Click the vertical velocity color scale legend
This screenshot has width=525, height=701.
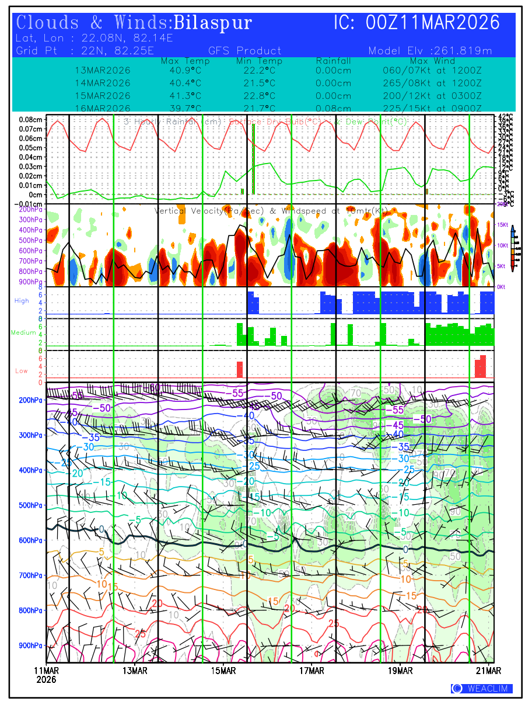512,248
